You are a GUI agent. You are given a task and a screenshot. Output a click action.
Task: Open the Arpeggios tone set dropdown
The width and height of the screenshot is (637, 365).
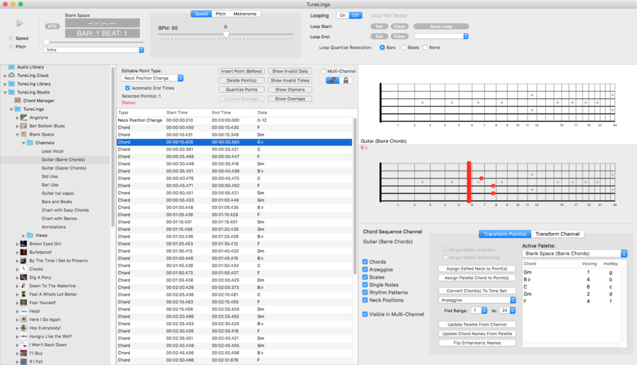477,300
